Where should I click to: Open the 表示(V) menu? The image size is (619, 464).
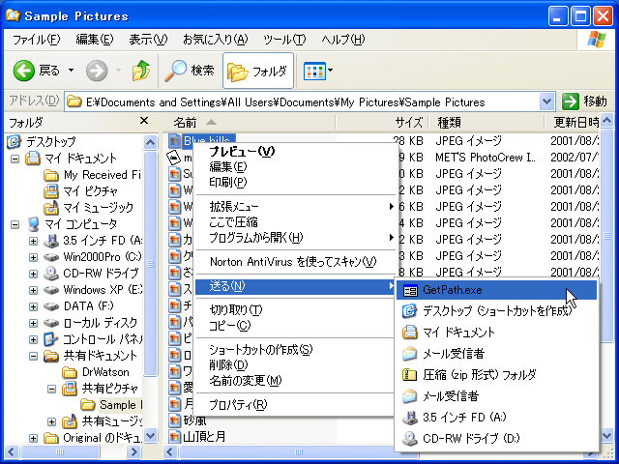(148, 40)
